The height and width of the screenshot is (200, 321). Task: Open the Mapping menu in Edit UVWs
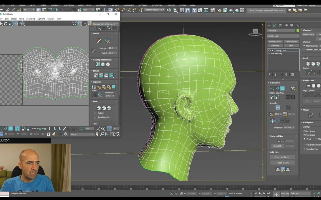click(31, 19)
